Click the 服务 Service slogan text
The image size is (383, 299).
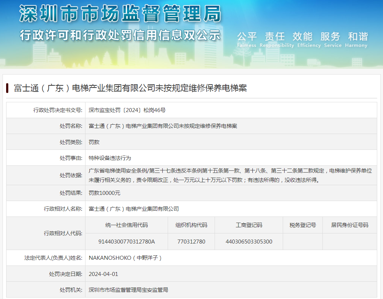point(333,39)
